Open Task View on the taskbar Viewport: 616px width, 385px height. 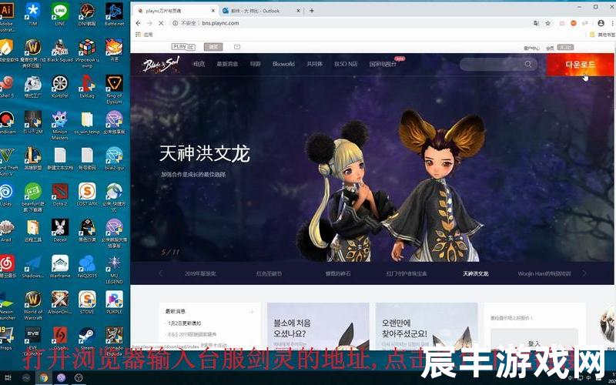[8, 378]
